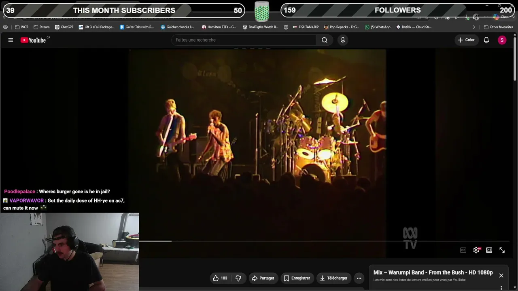Switch the player to theater mode
Image resolution: width=518 pixels, height=291 pixels.
point(489,250)
